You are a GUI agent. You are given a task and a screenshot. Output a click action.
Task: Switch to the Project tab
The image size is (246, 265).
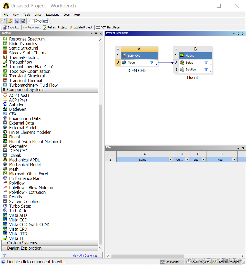coord(40,21)
